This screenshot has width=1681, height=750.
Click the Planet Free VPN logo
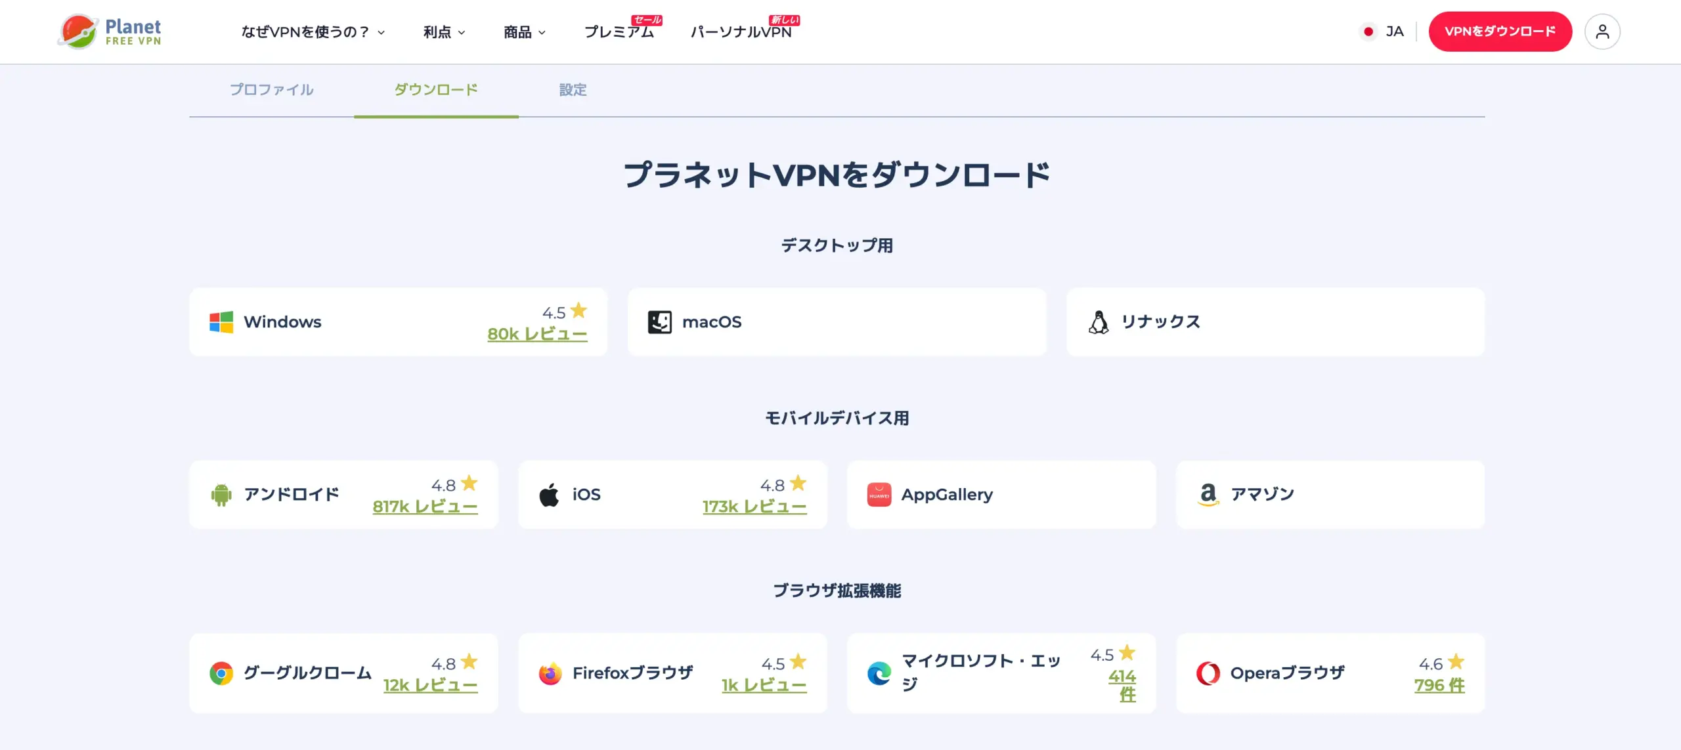tap(109, 31)
